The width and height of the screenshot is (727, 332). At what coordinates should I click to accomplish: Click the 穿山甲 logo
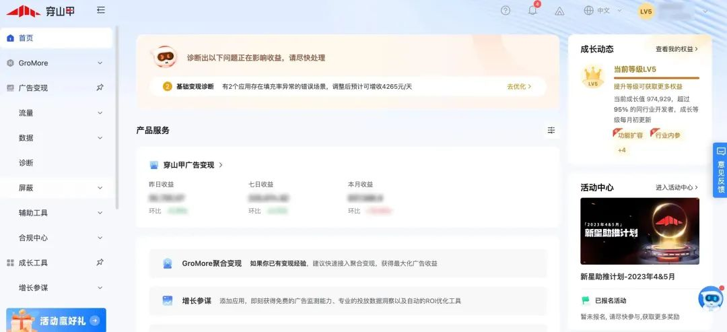40,11
